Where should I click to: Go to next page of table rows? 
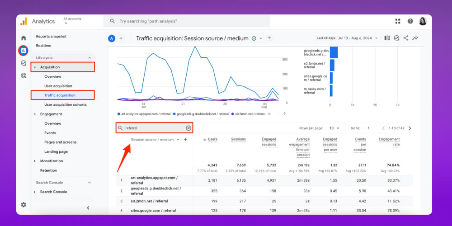[x=410, y=128]
